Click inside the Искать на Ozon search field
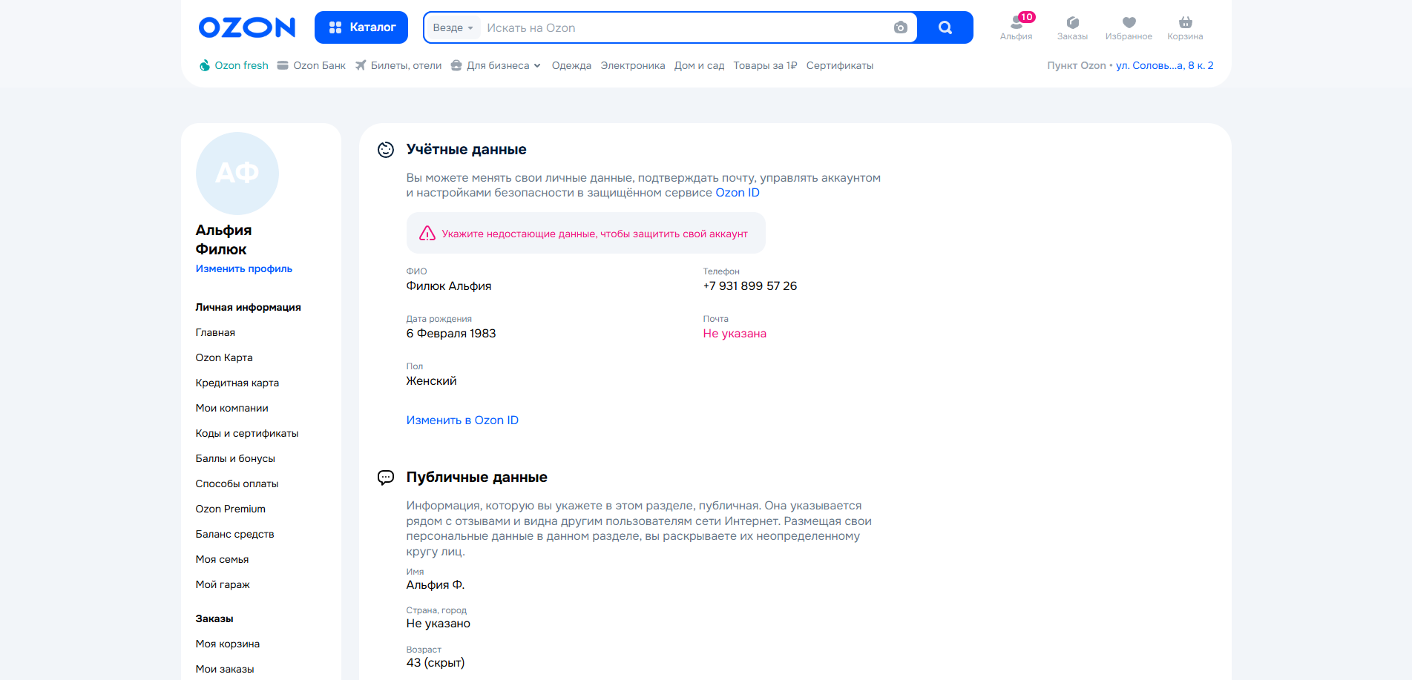The height and width of the screenshot is (680, 1412). 668,27
